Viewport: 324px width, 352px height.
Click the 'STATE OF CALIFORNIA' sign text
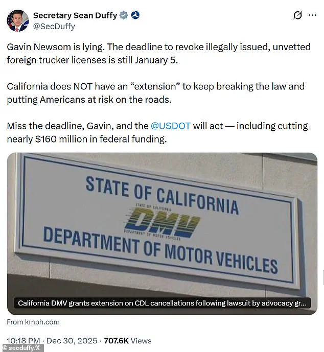[161, 194]
